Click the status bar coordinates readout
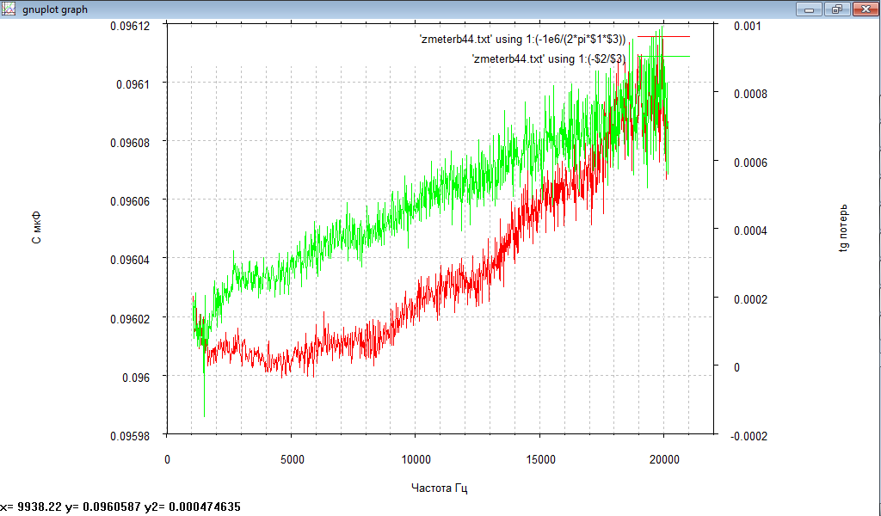The width and height of the screenshot is (881, 516). 120,507
